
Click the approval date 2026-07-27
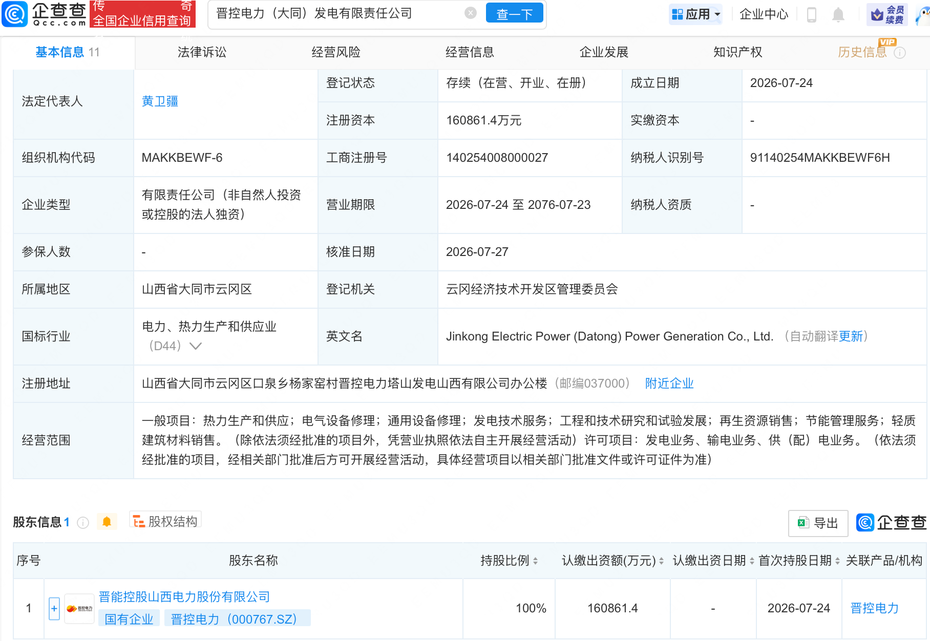pos(477,252)
